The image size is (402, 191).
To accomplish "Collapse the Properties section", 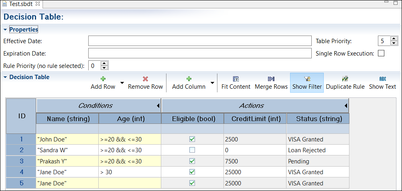I will click(5, 30).
